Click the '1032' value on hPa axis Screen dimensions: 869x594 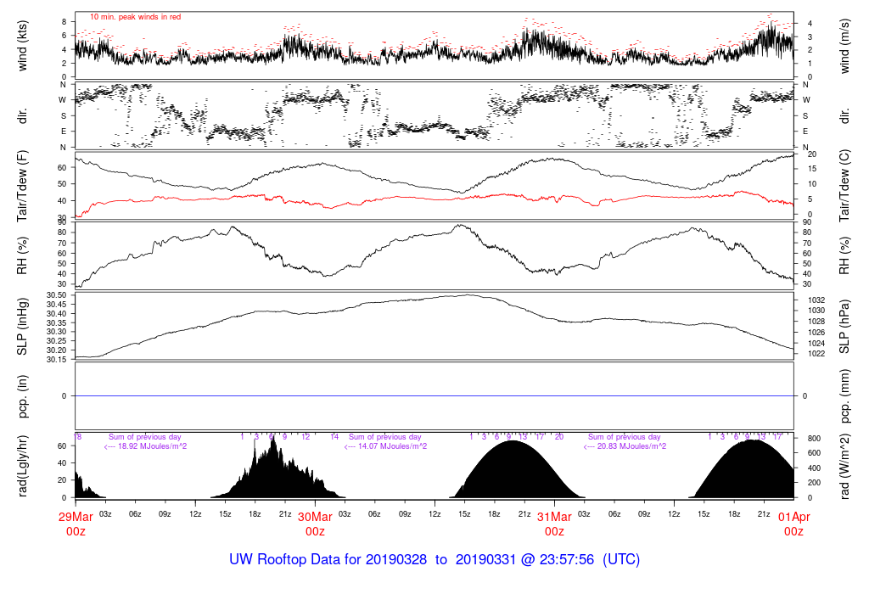coord(816,300)
